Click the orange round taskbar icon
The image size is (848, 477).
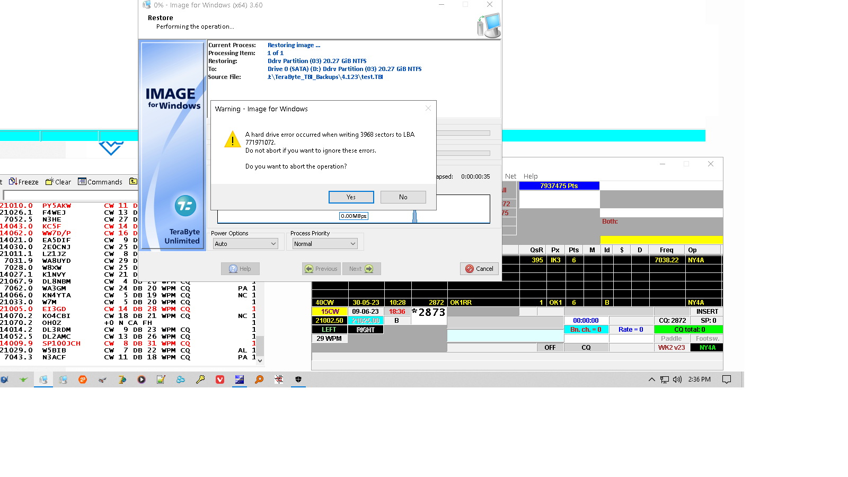[x=83, y=379]
